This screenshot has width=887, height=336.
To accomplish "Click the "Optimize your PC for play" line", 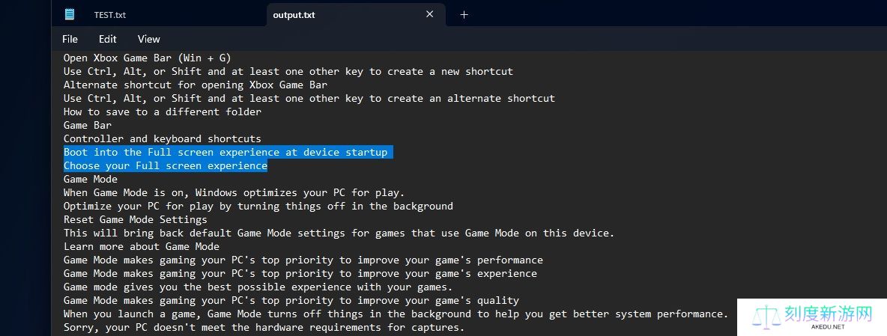I will pyautogui.click(x=258, y=206).
